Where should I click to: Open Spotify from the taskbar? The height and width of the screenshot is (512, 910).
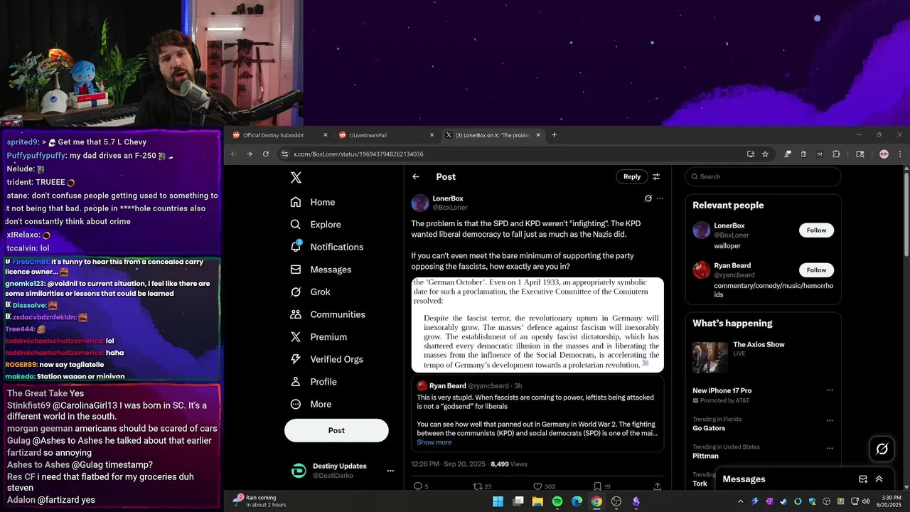pos(557,501)
